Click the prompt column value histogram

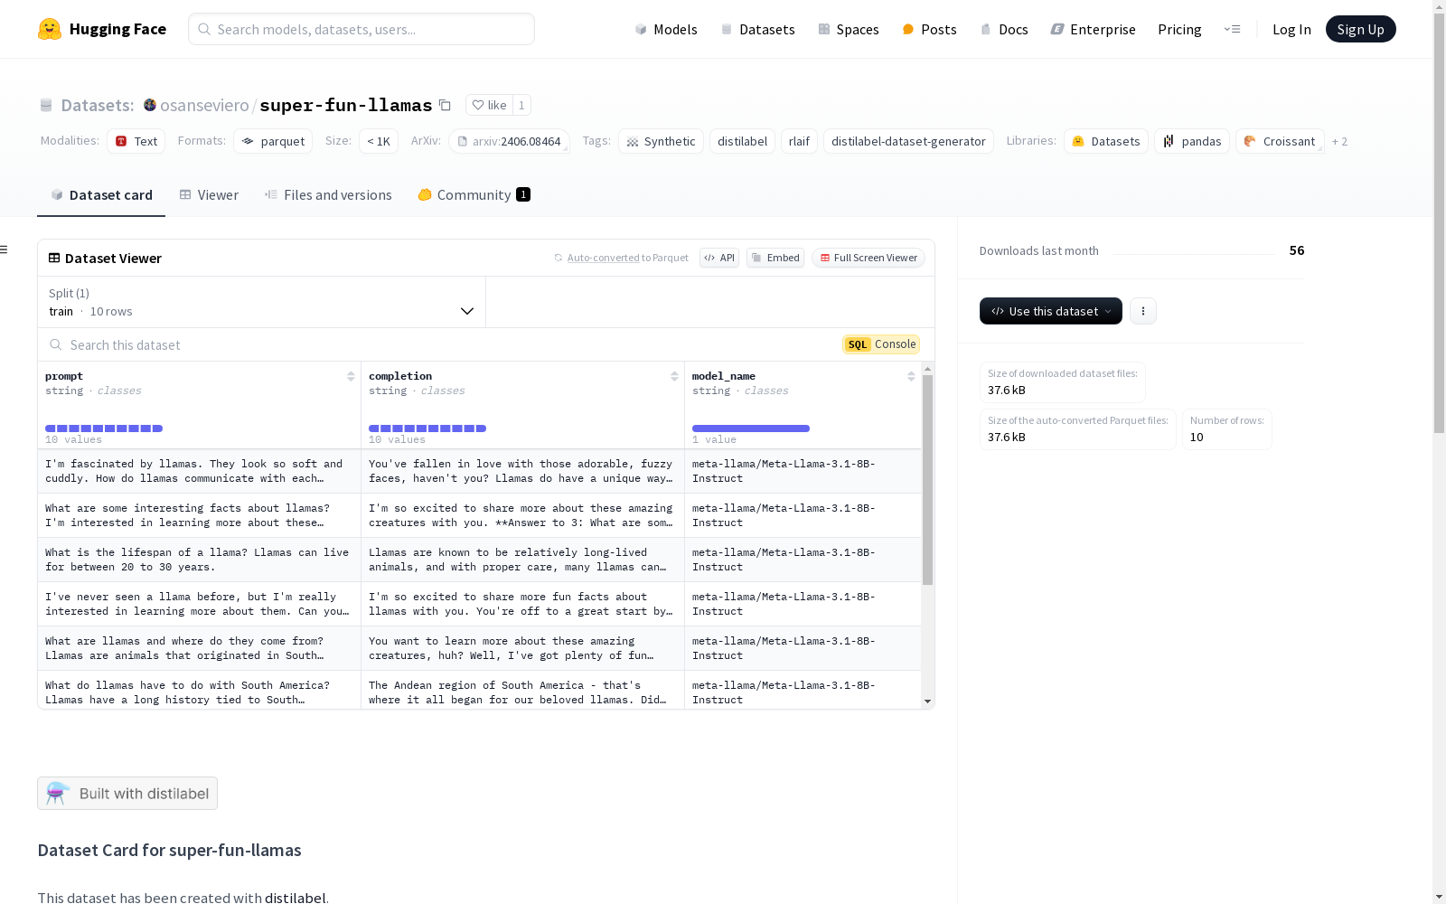(x=104, y=428)
